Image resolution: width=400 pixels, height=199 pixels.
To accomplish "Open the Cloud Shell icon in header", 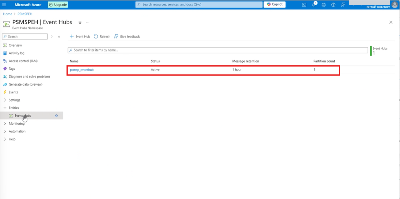I will (304, 5).
